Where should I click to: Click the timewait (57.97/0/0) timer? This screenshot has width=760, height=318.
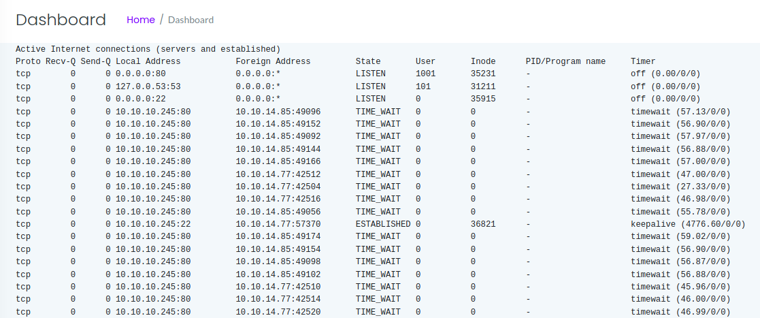[680, 137]
